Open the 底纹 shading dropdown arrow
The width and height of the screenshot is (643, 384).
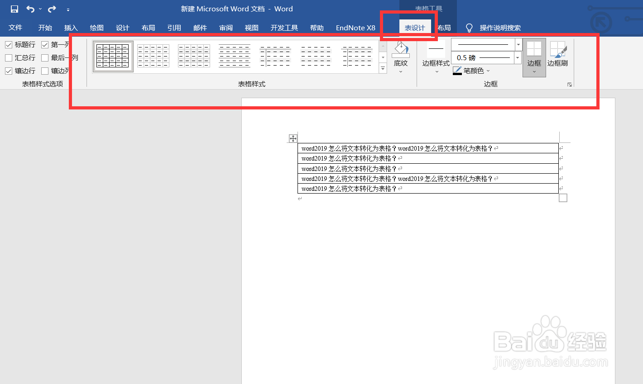pyautogui.click(x=401, y=71)
